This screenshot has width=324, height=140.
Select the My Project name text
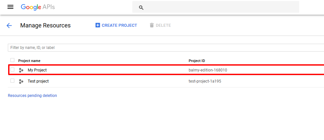click(37, 70)
